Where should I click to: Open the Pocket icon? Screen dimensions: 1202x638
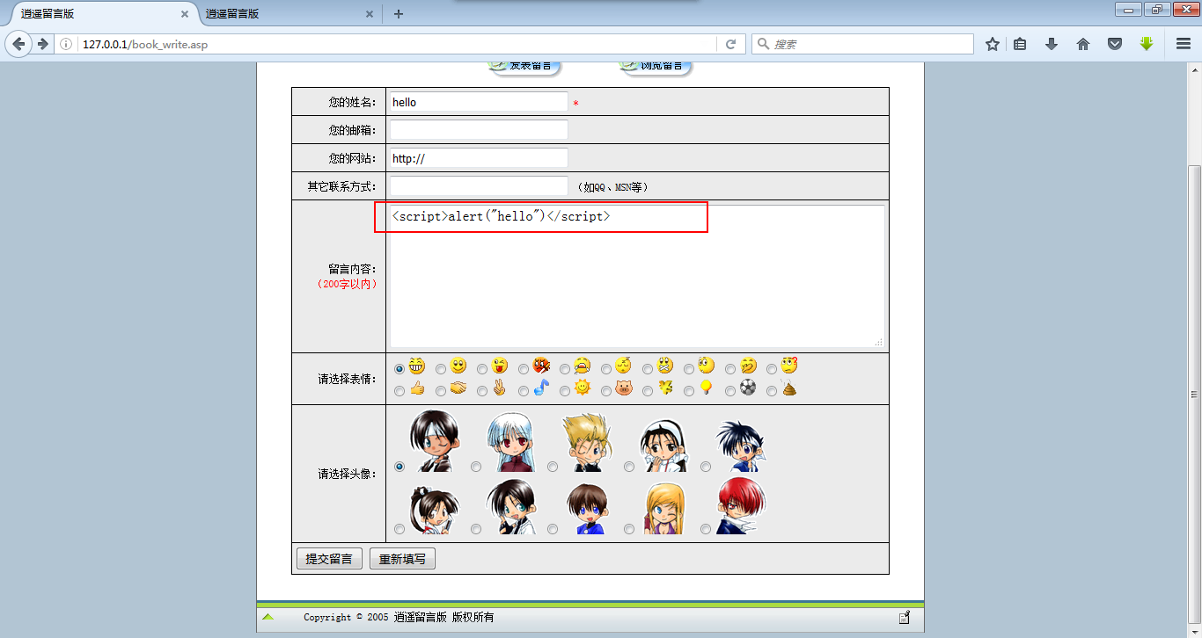coord(1115,44)
